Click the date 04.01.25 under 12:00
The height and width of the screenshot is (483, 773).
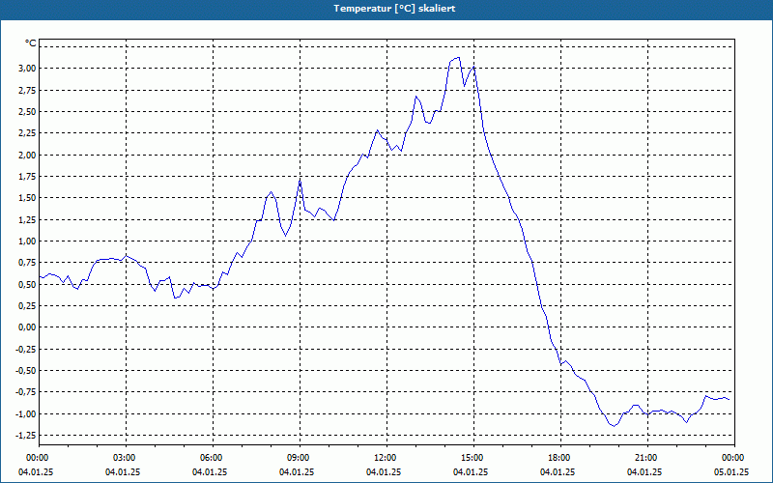click(x=384, y=472)
